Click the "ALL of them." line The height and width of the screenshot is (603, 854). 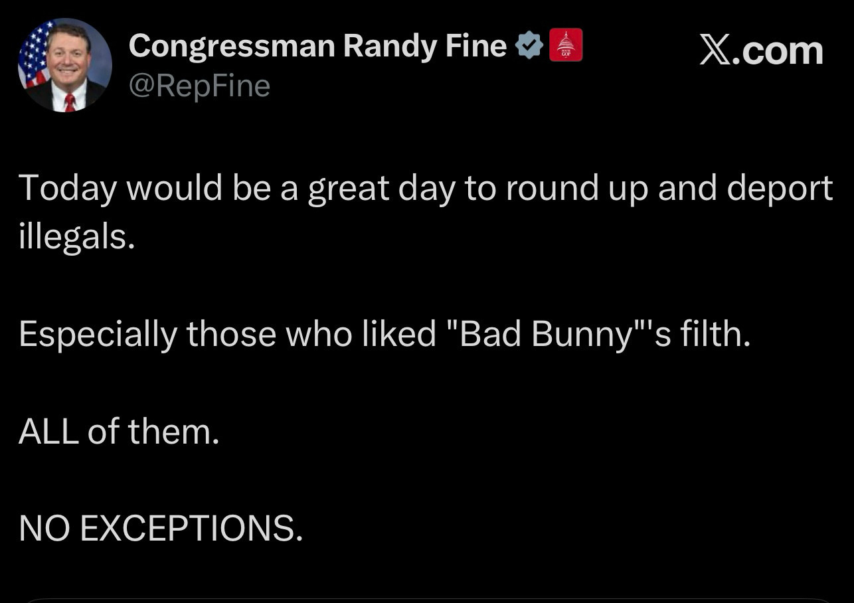pyautogui.click(x=119, y=432)
